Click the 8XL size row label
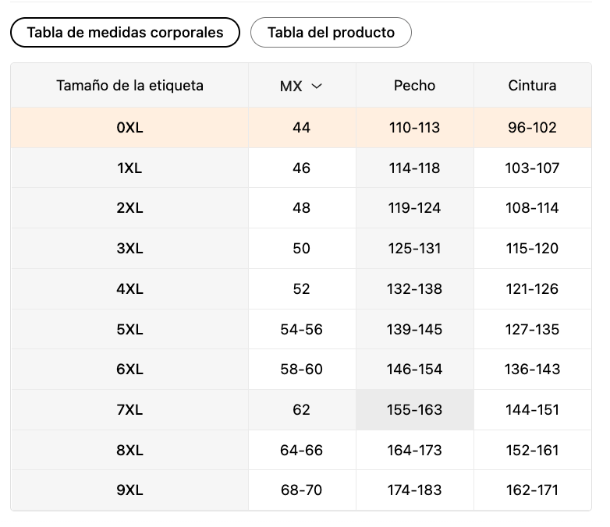The width and height of the screenshot is (610, 527). pos(129,451)
